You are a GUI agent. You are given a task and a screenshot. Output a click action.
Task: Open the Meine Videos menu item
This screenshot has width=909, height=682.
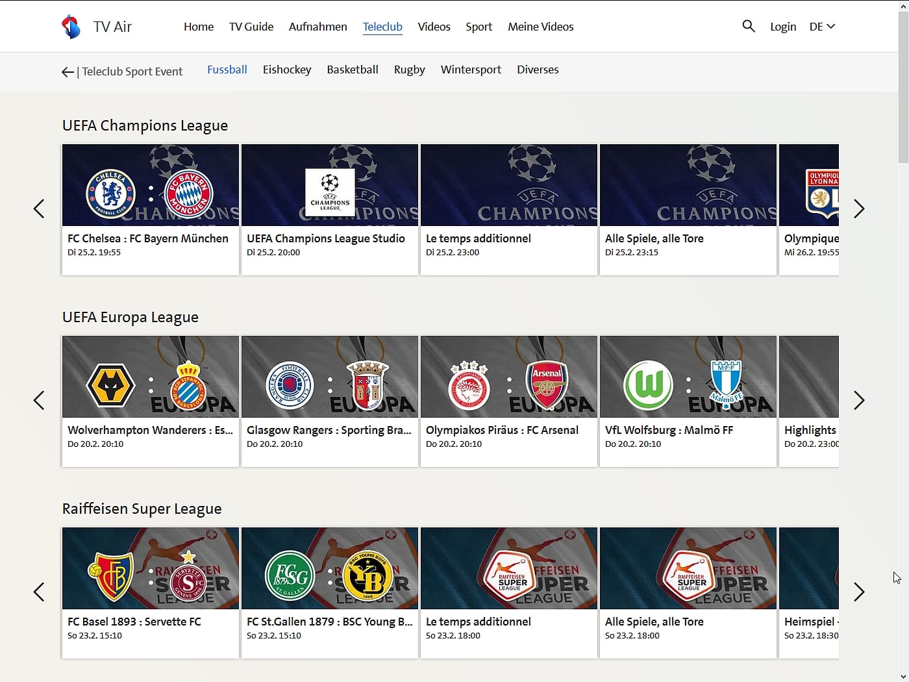tap(541, 27)
